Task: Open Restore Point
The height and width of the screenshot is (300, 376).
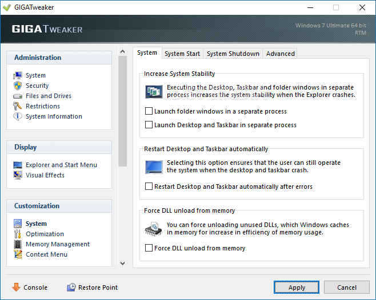Action: coord(98,287)
